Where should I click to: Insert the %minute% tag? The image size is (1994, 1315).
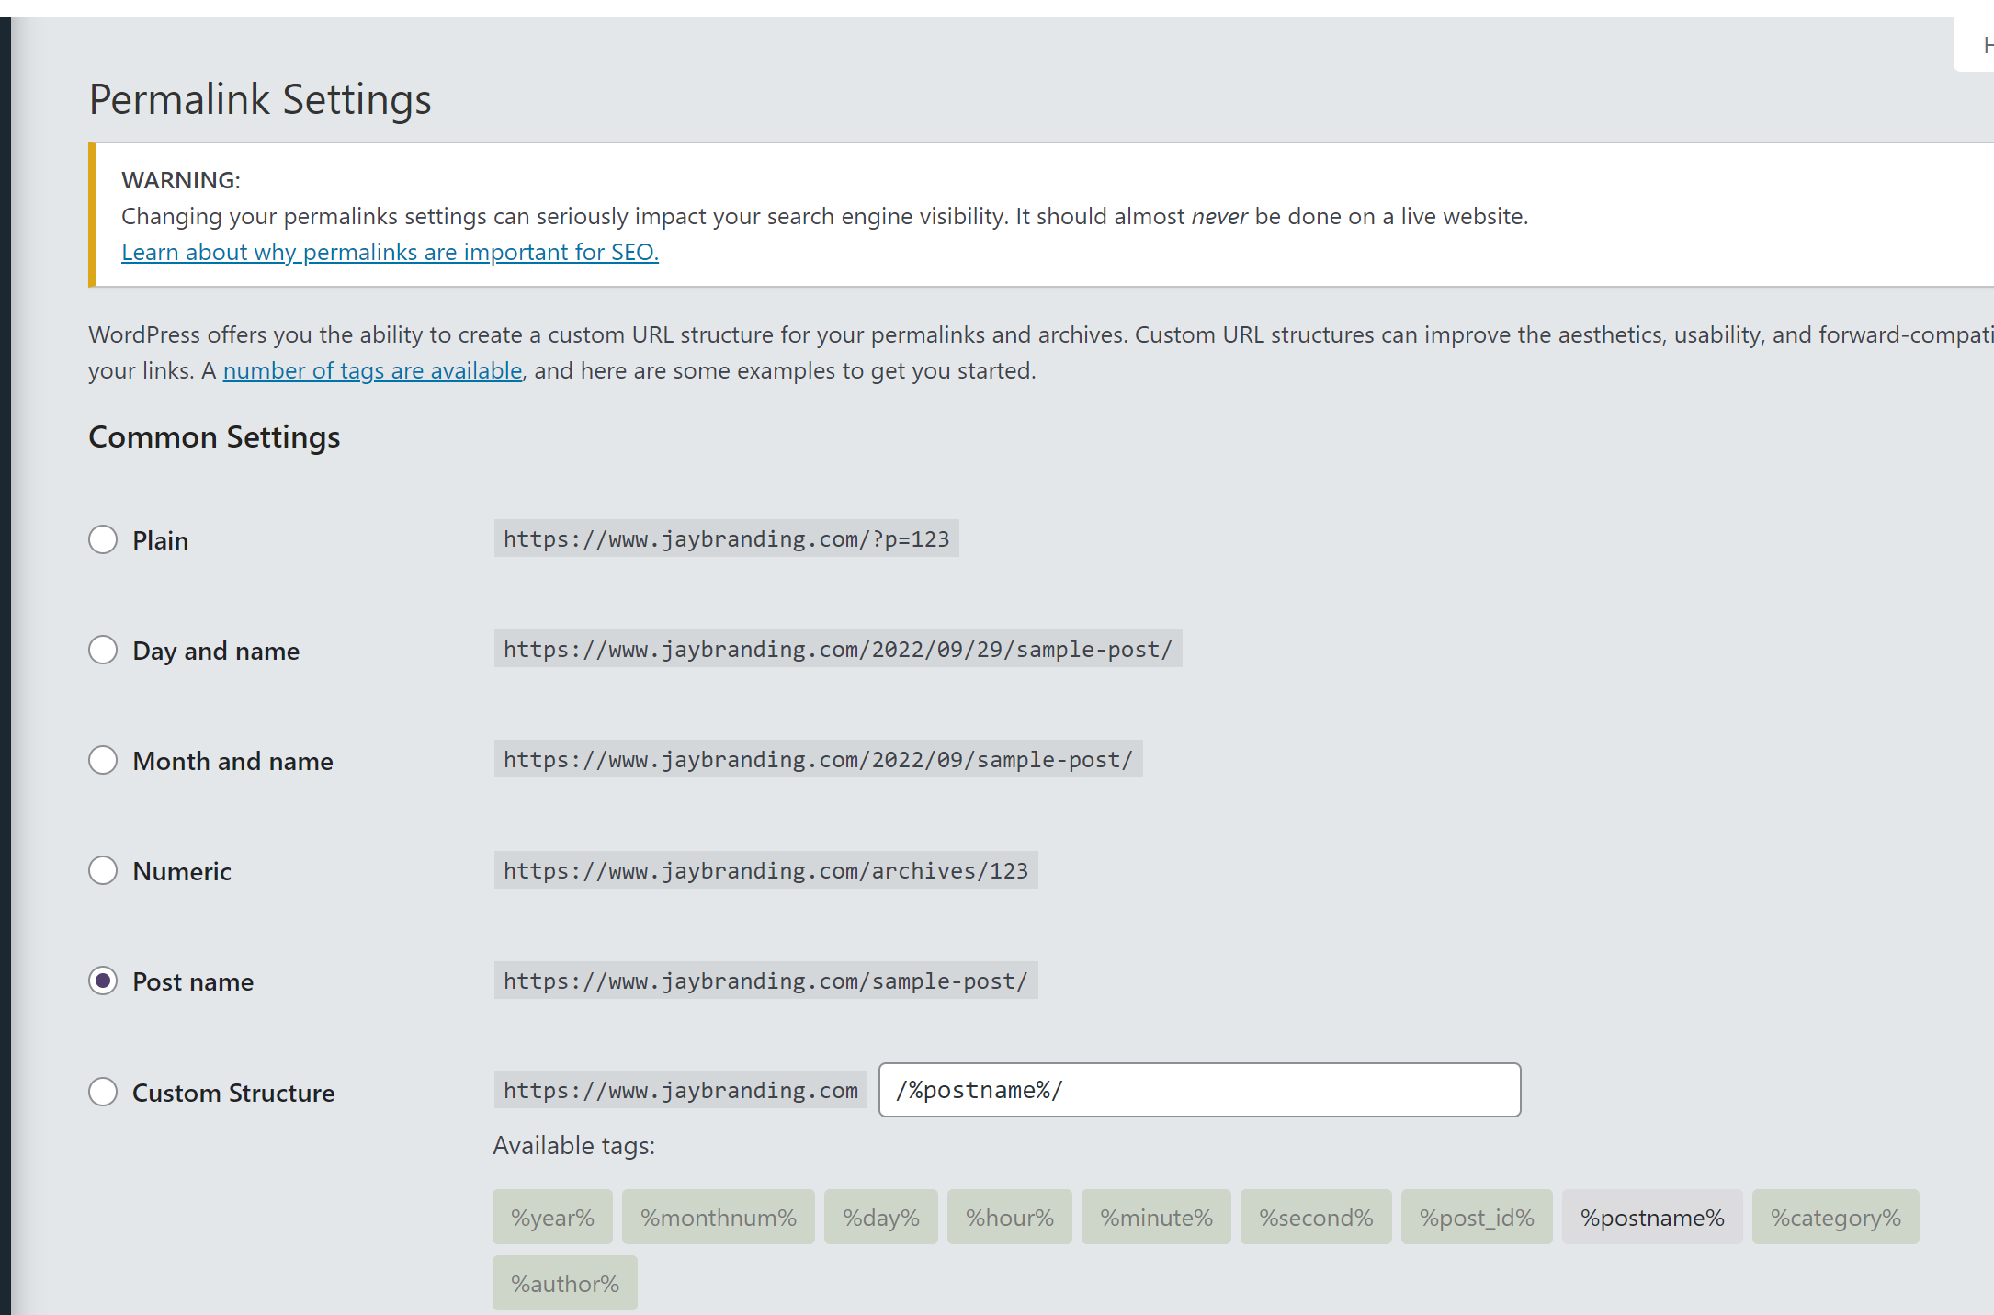[1156, 1218]
